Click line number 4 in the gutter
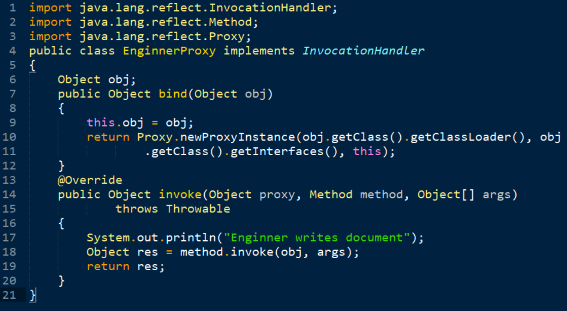This screenshot has width=567, height=311. [x=13, y=51]
